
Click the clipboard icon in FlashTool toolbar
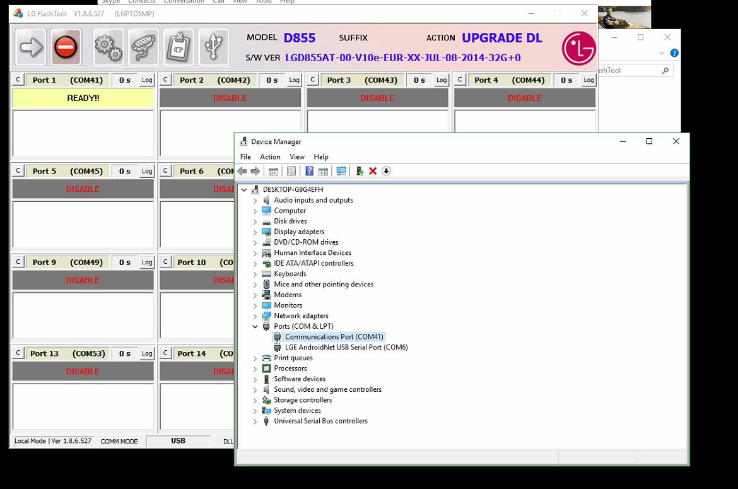coord(179,47)
